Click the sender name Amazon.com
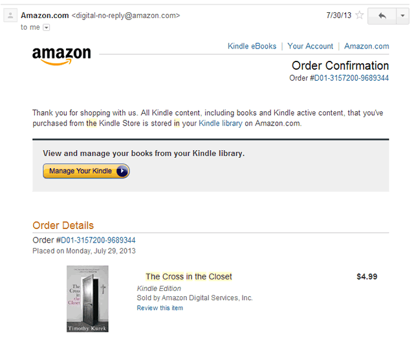 44,15
